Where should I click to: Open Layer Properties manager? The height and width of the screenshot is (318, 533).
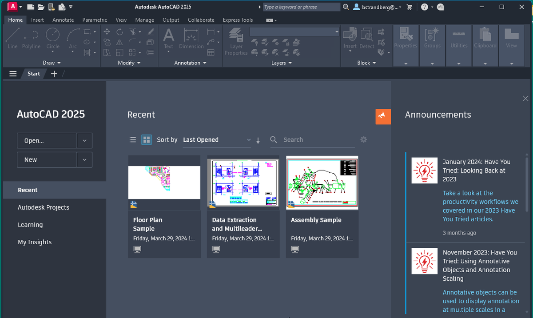pos(236,41)
